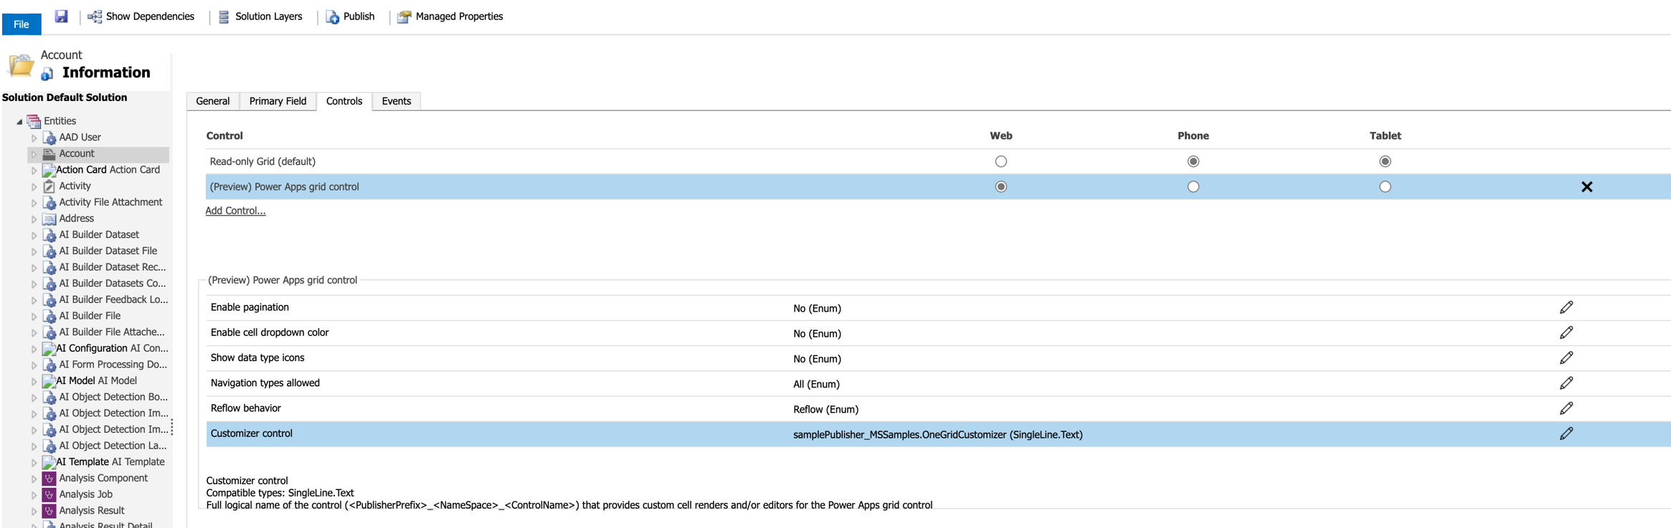Expand the AAD User node
Image resolution: width=1671 pixels, height=528 pixels.
click(34, 138)
